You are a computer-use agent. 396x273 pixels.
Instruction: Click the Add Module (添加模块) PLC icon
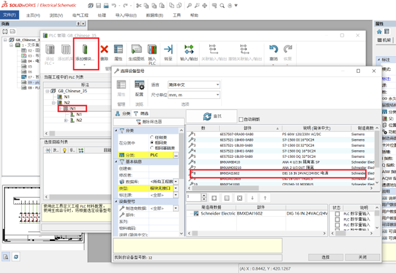tap(85, 49)
